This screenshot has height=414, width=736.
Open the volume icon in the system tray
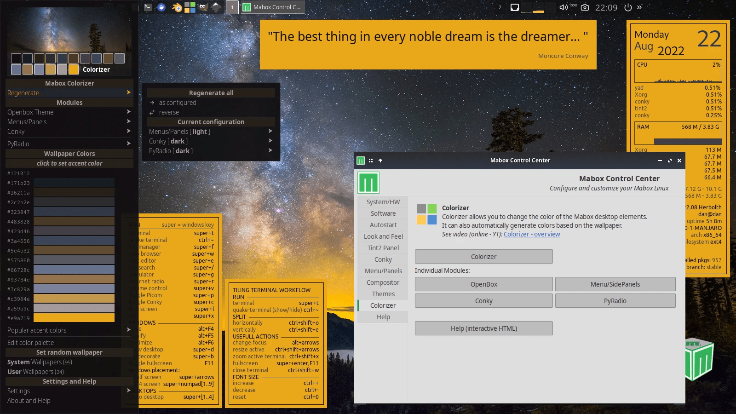pos(562,7)
